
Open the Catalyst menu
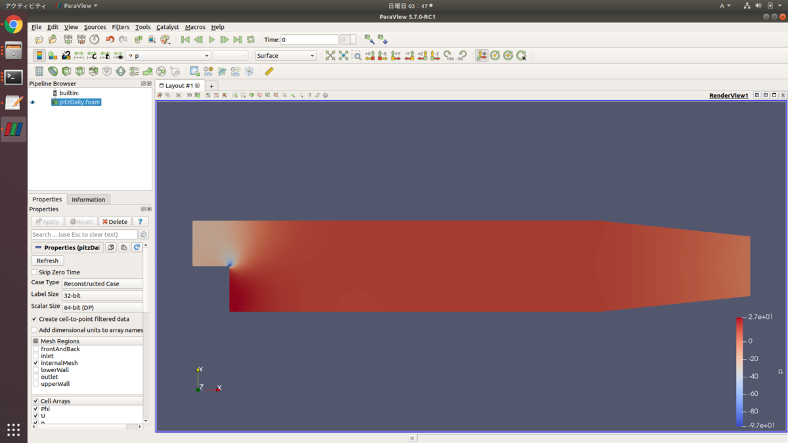coord(167,27)
